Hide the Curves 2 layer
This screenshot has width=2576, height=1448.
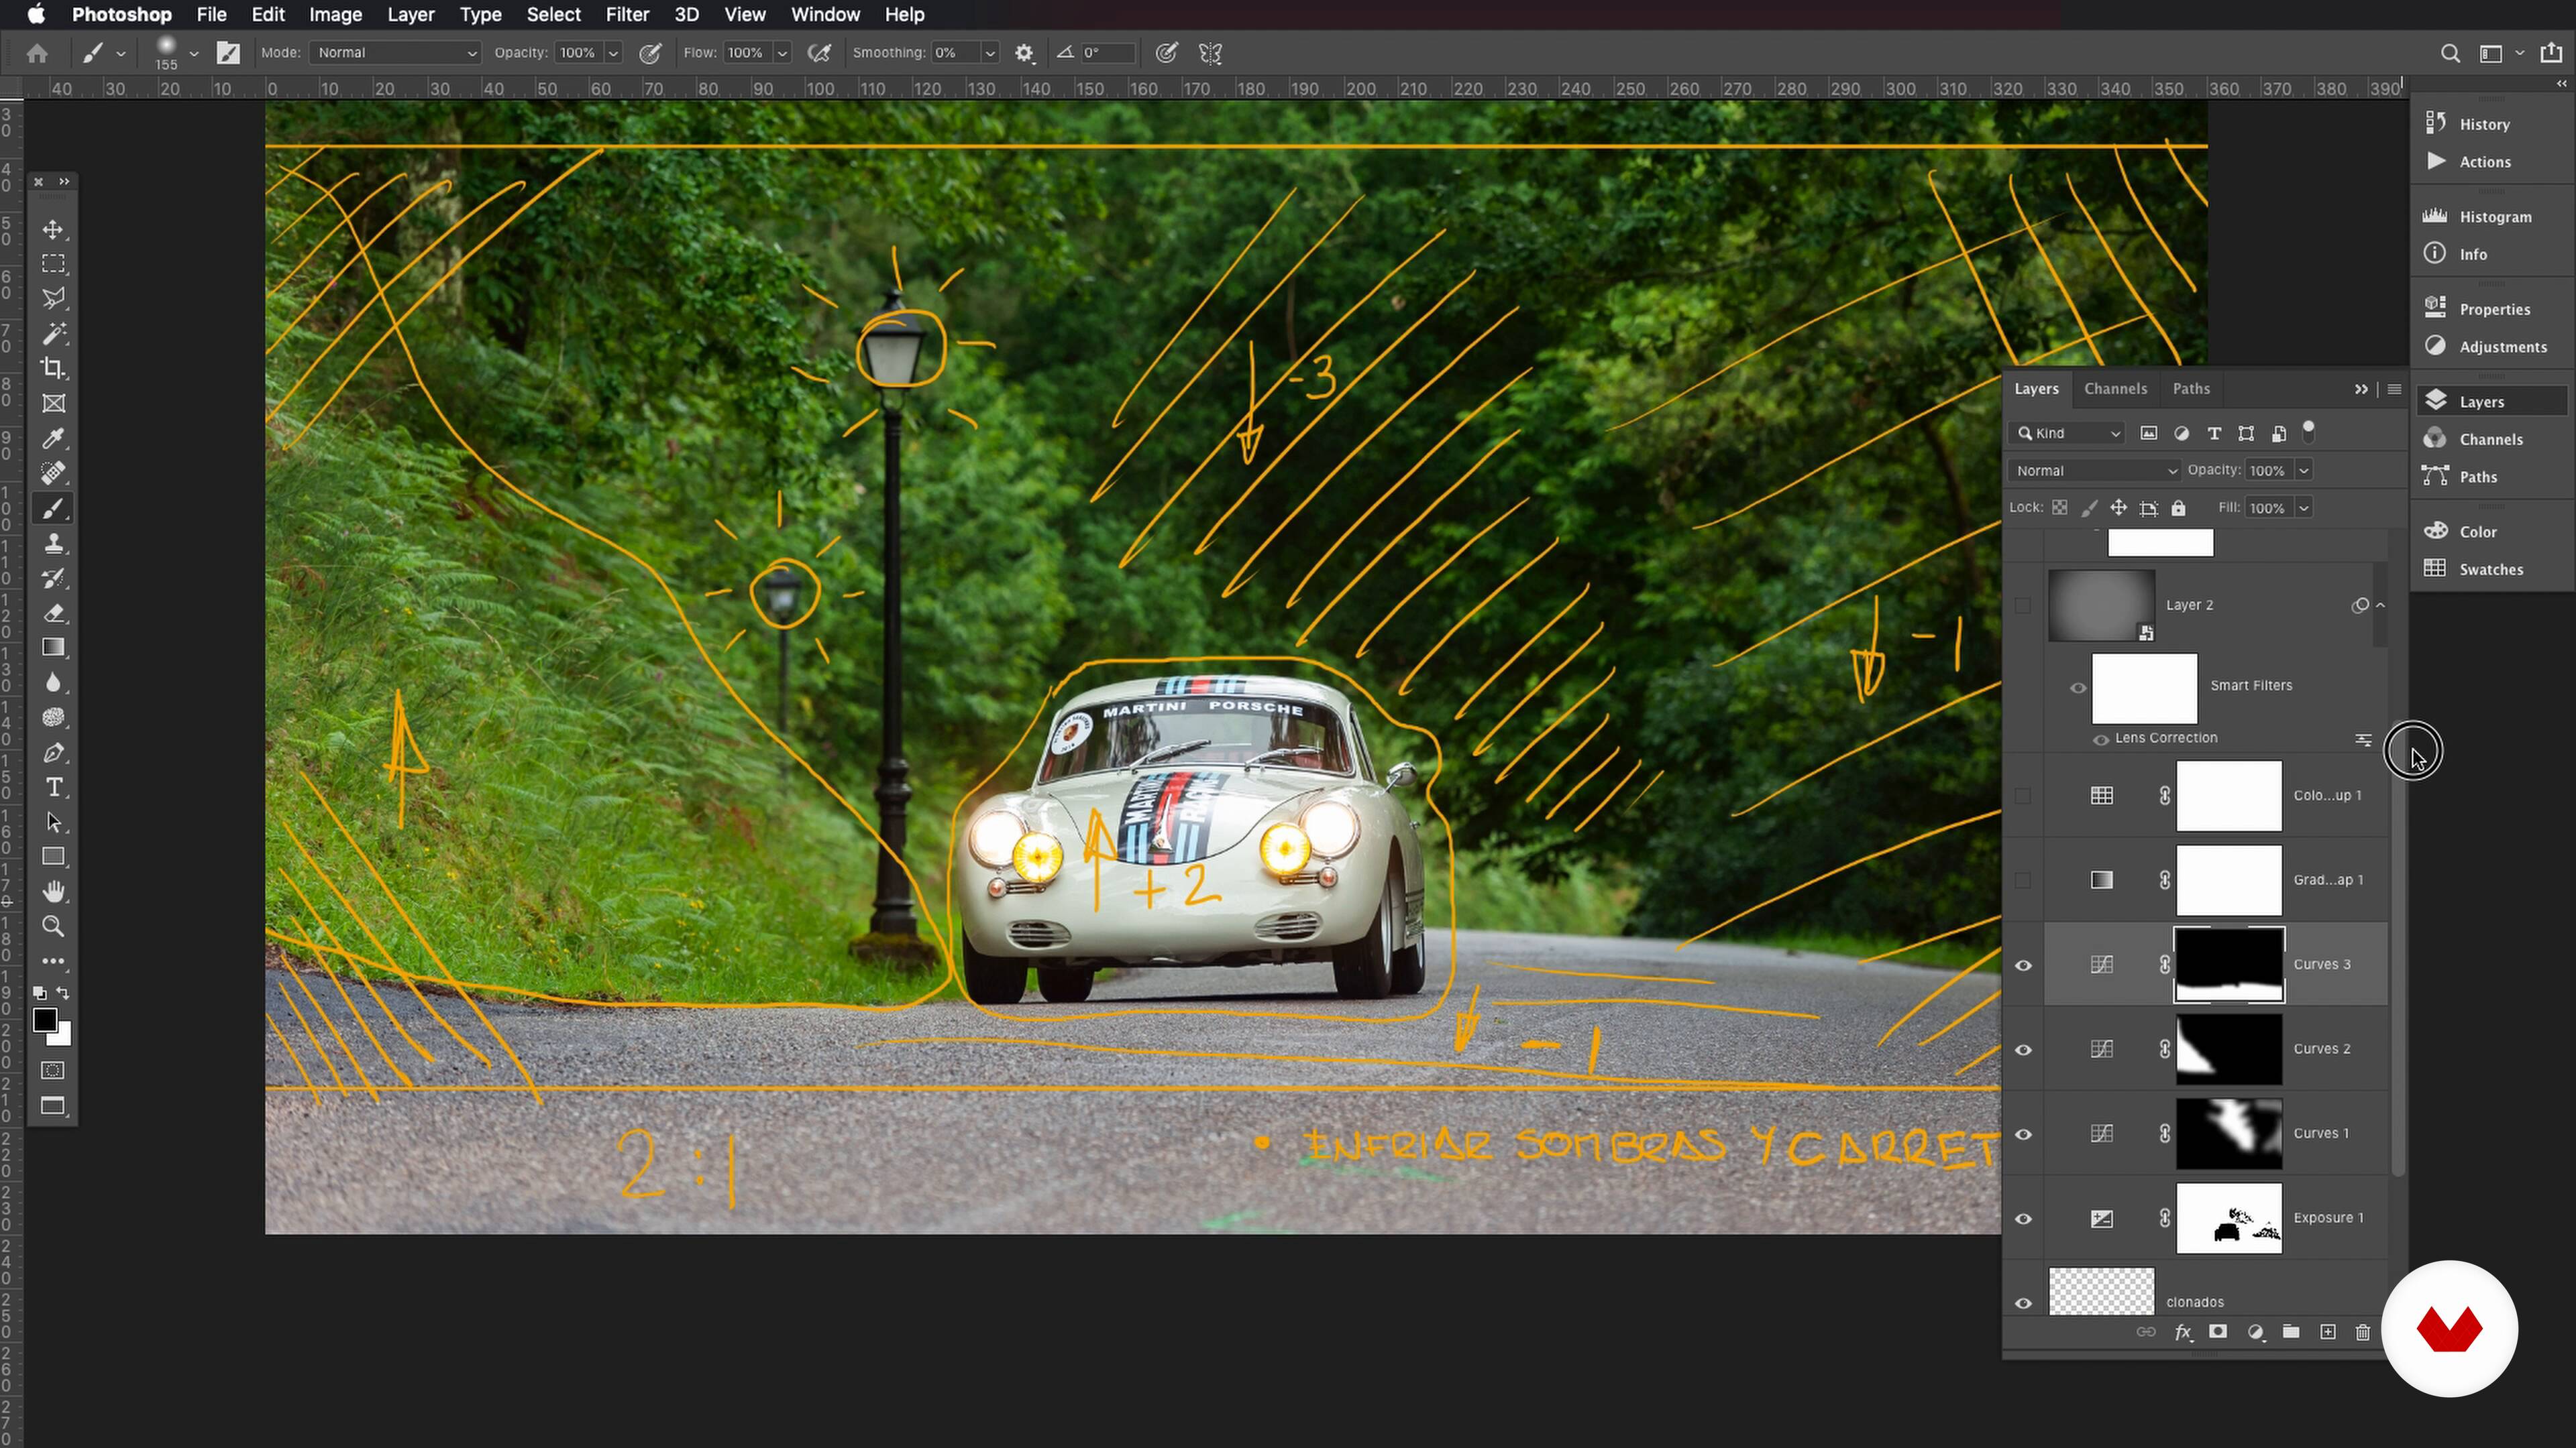coord(2023,1049)
